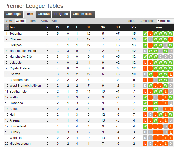The width and height of the screenshot is (178, 151).
Task: Click Sunderland's first green W form badge
Action: tap(145, 126)
